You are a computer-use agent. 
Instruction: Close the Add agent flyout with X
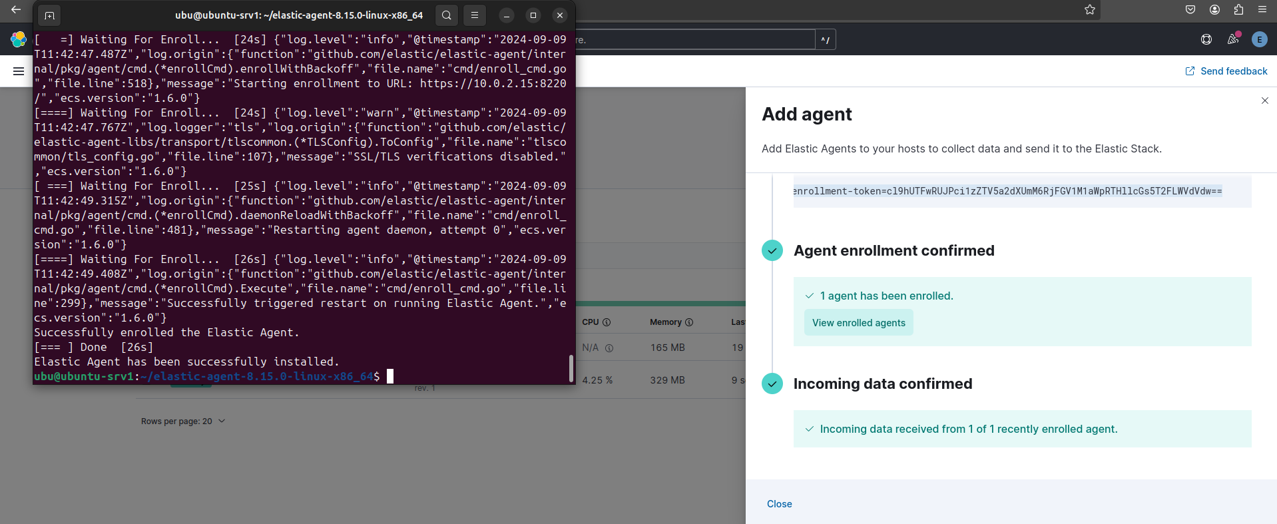[1265, 101]
